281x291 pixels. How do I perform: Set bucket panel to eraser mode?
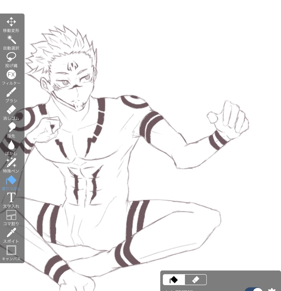coord(196,279)
